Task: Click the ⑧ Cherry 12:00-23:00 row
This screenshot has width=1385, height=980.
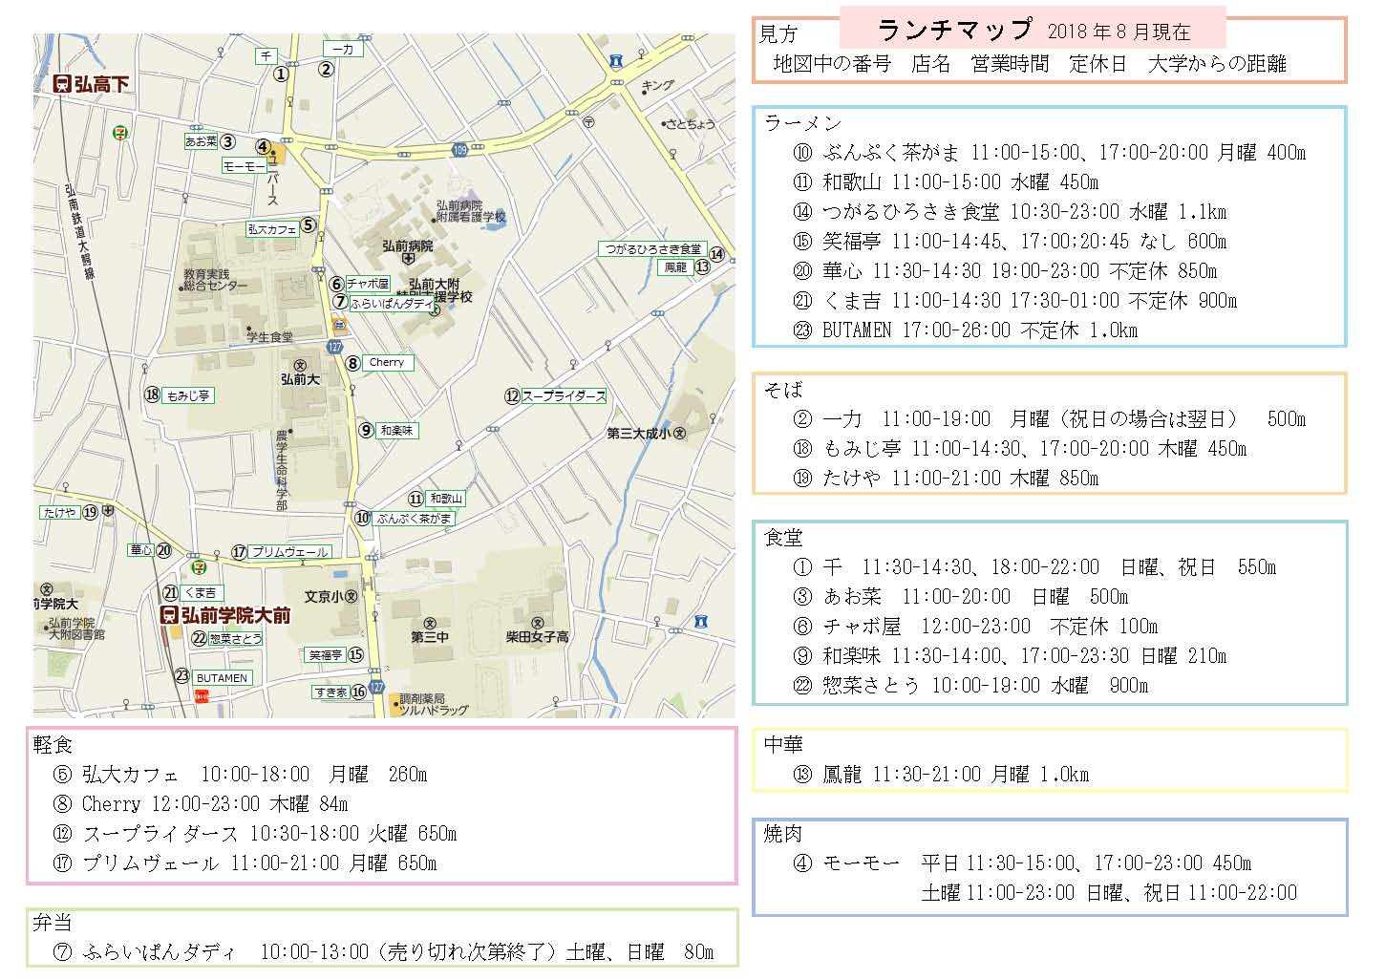Action: pyautogui.click(x=201, y=803)
